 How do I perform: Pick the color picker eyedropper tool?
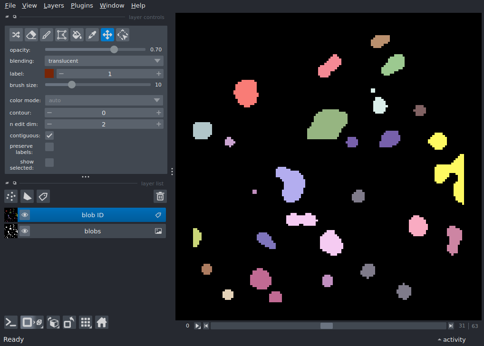click(92, 35)
